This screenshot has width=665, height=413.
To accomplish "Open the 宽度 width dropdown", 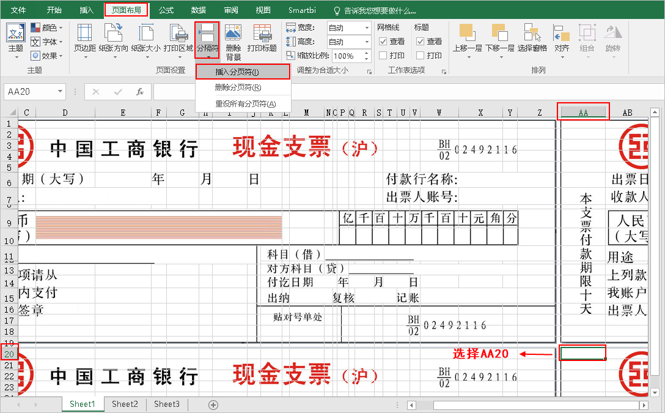I will click(367, 28).
